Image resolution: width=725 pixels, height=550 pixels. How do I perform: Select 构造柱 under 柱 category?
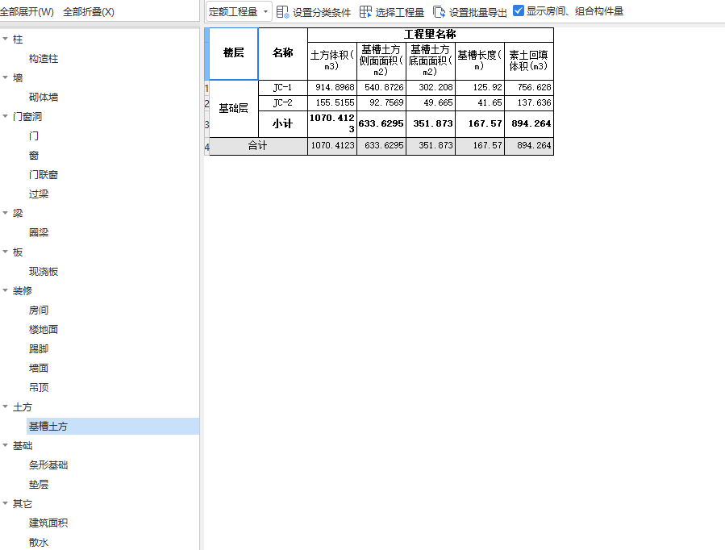click(42, 58)
